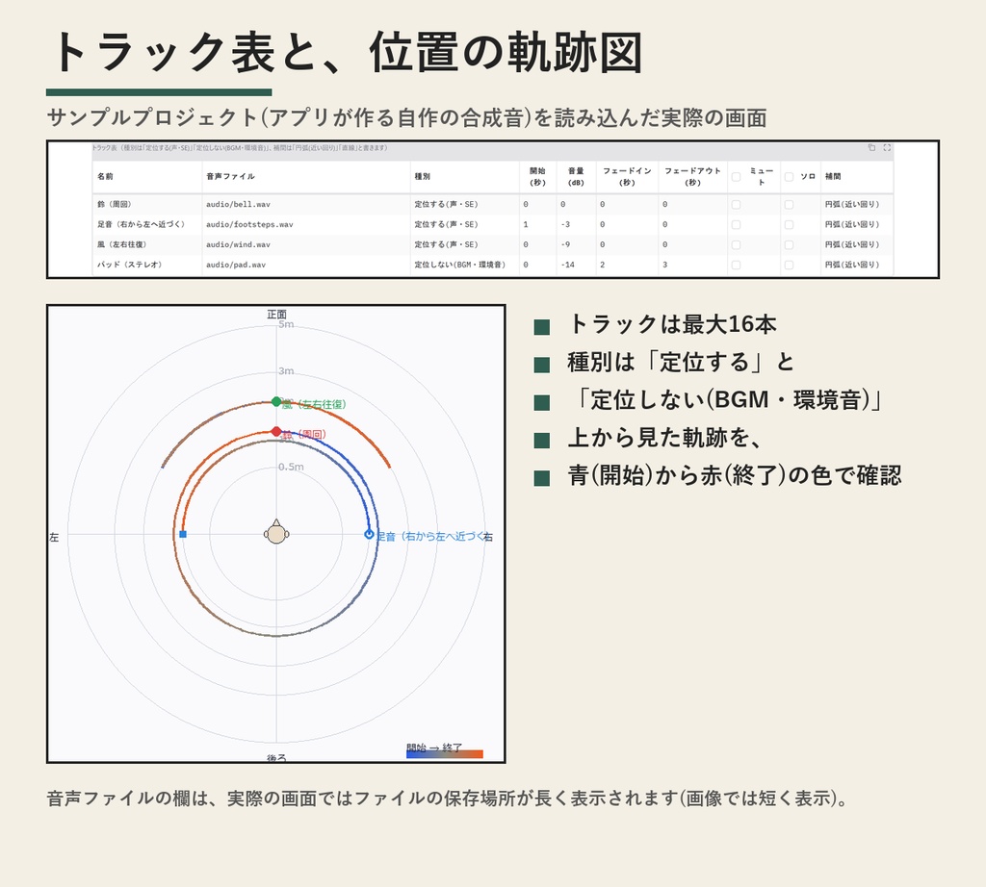Screen dimensions: 986x887
Task: Select the 足音 (右から左へ近づく) name cell
Action: pyautogui.click(x=147, y=225)
